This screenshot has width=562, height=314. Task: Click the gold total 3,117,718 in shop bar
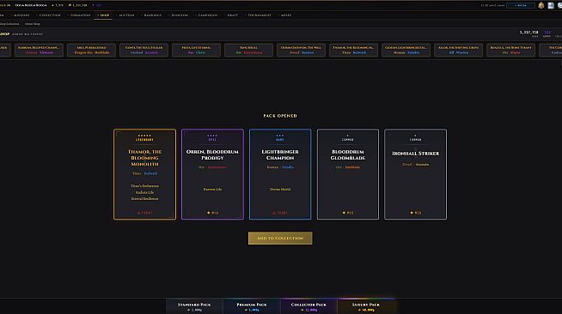[x=529, y=33]
